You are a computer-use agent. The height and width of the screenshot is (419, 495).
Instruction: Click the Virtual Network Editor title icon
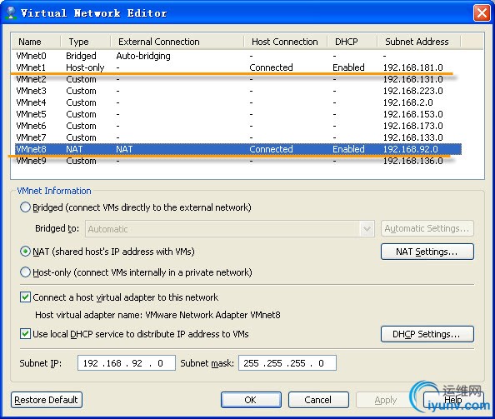point(11,12)
